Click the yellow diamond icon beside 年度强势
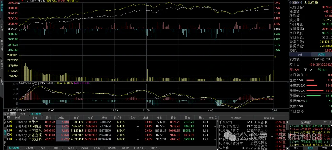Image resolution: width=332 pixels, height=150 pixels. click(x=11, y=139)
